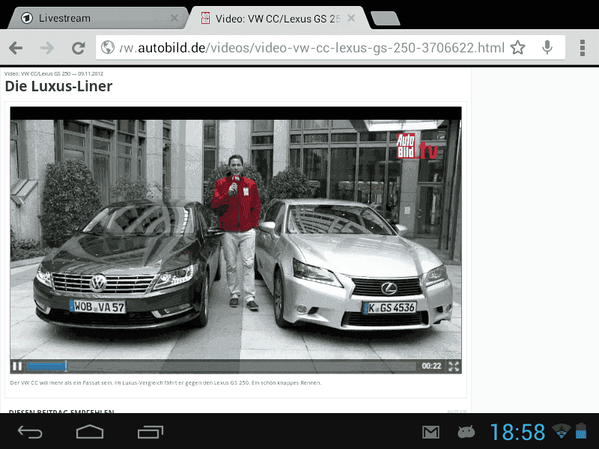Tap Android recent apps button
This screenshot has height=449, width=599.
150,432
